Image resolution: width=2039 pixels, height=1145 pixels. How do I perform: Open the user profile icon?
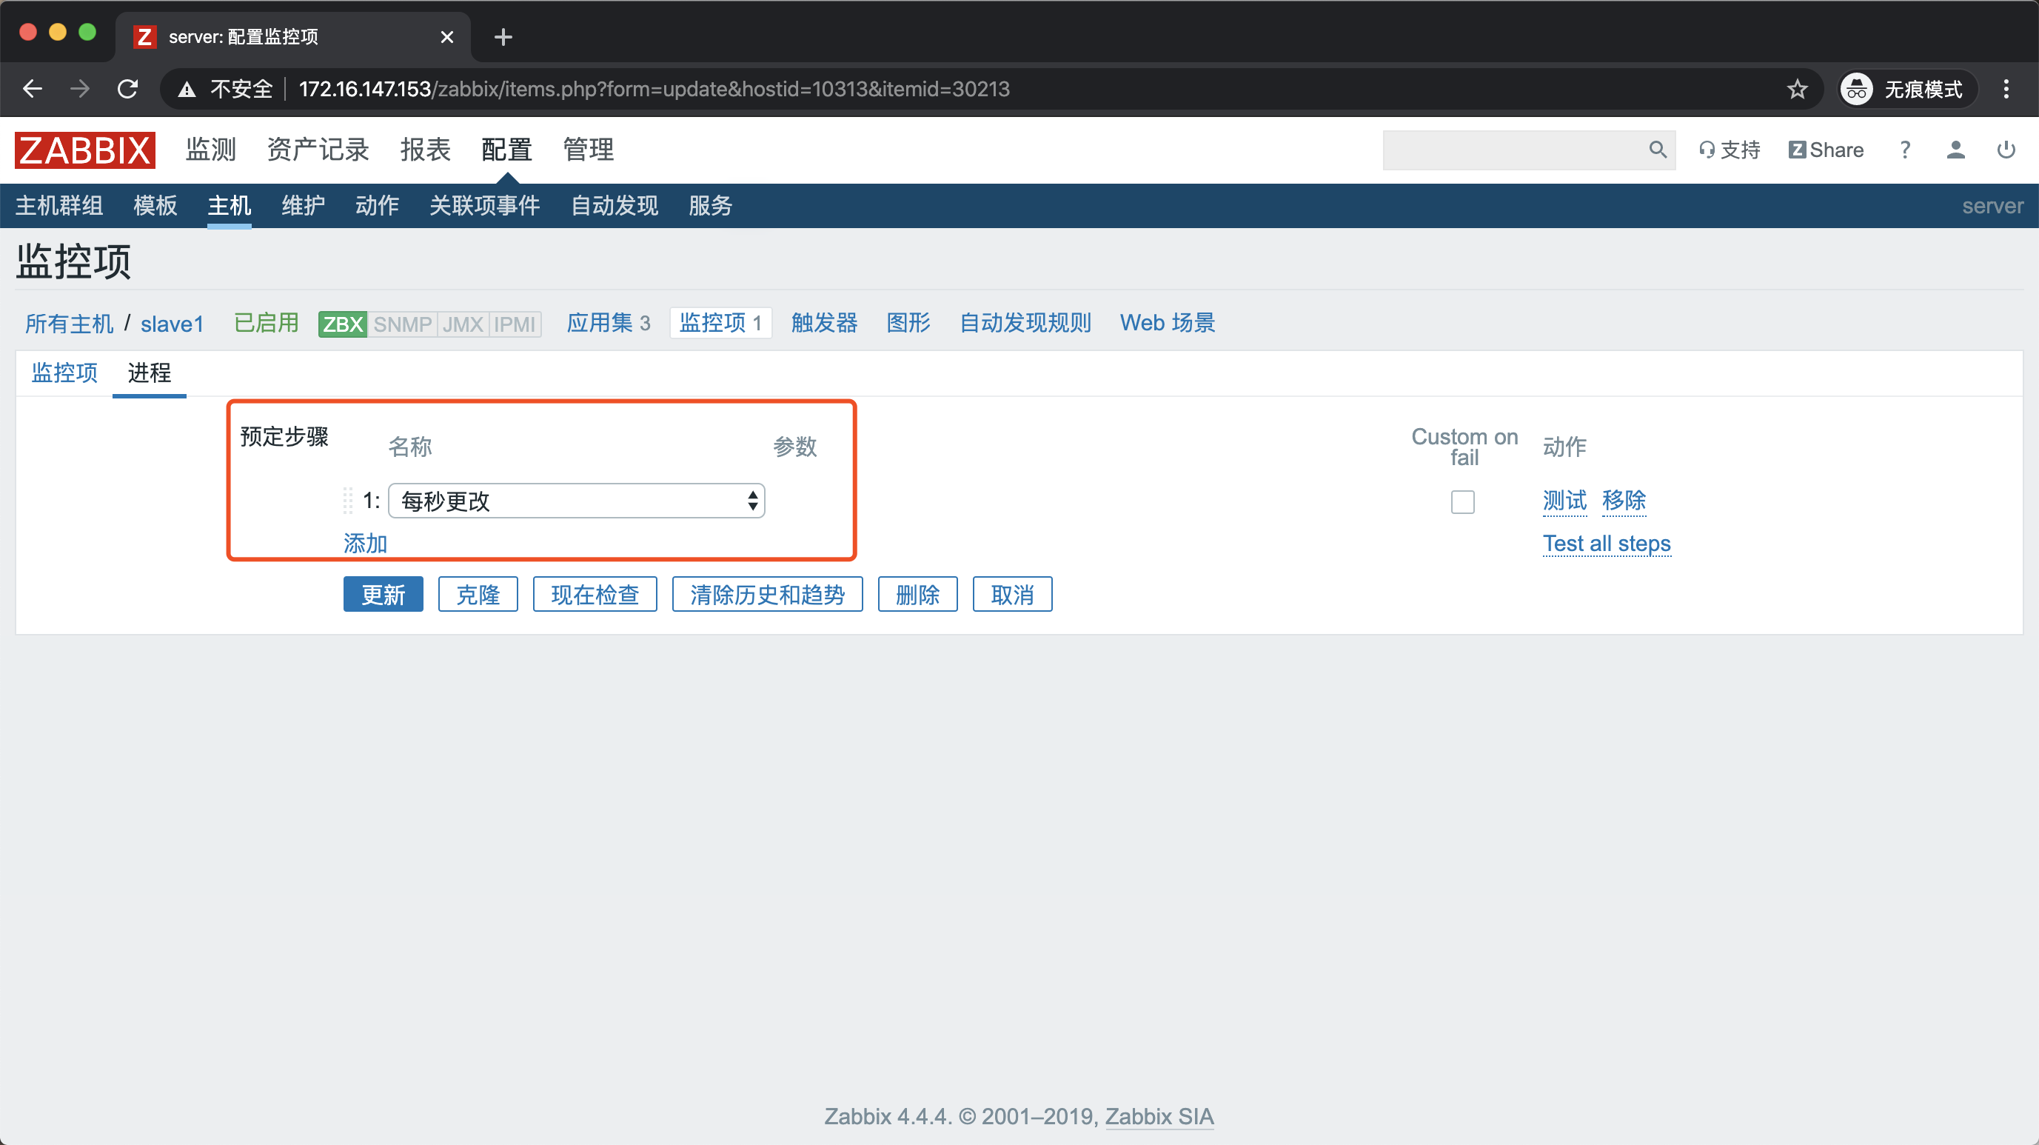(1955, 150)
